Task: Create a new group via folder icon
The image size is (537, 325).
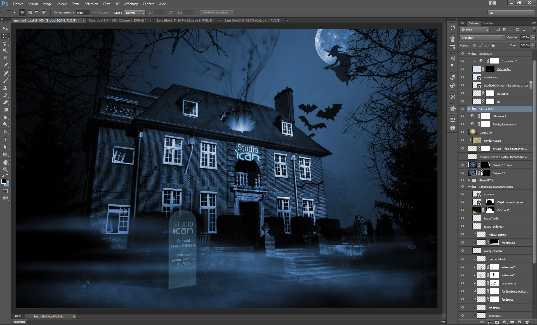Action: [512, 322]
